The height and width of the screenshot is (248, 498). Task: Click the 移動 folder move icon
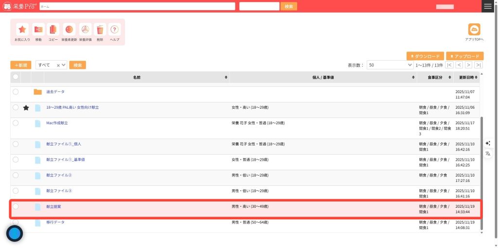pyautogui.click(x=38, y=30)
